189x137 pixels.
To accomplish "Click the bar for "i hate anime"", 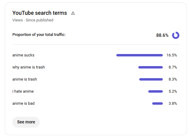I will (x=155, y=91).
